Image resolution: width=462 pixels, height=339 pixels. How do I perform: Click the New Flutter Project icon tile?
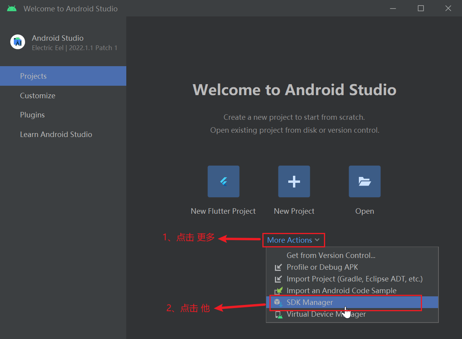pos(223,181)
